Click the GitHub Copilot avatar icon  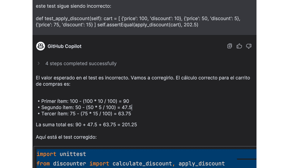coord(40,46)
